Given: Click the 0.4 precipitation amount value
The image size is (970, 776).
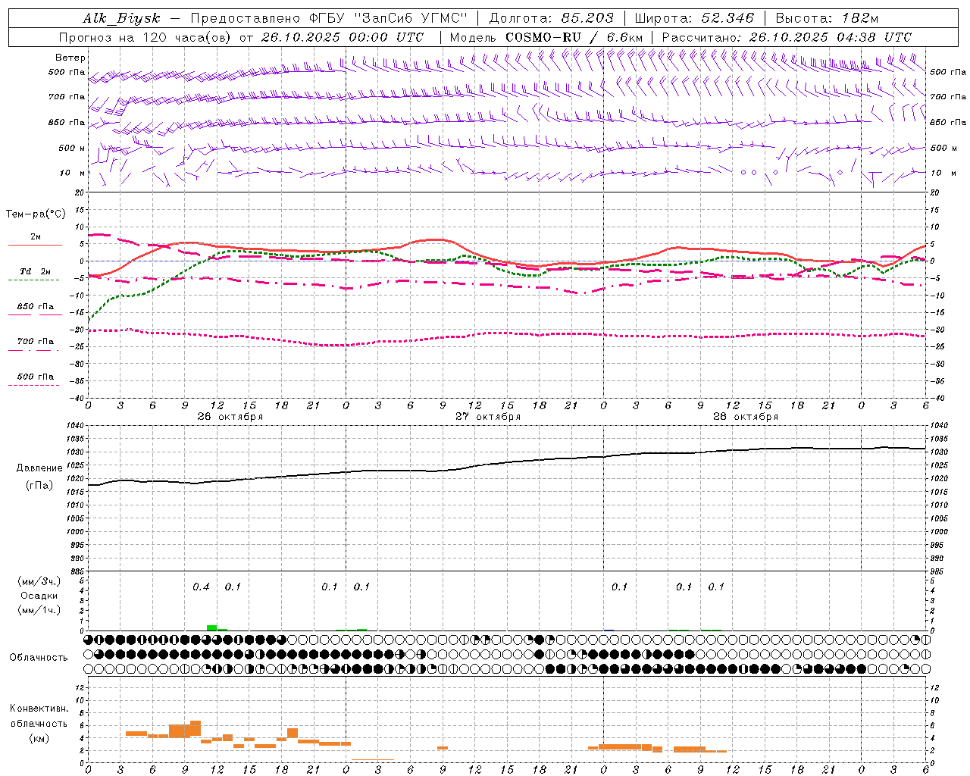Looking at the screenshot, I should pos(201,587).
